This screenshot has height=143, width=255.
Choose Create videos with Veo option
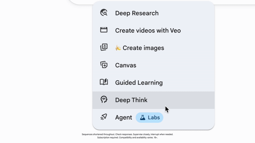click(148, 31)
